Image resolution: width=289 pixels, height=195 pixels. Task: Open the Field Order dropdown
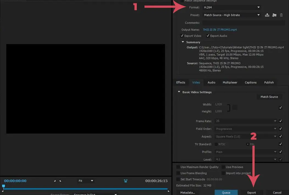[246, 129]
